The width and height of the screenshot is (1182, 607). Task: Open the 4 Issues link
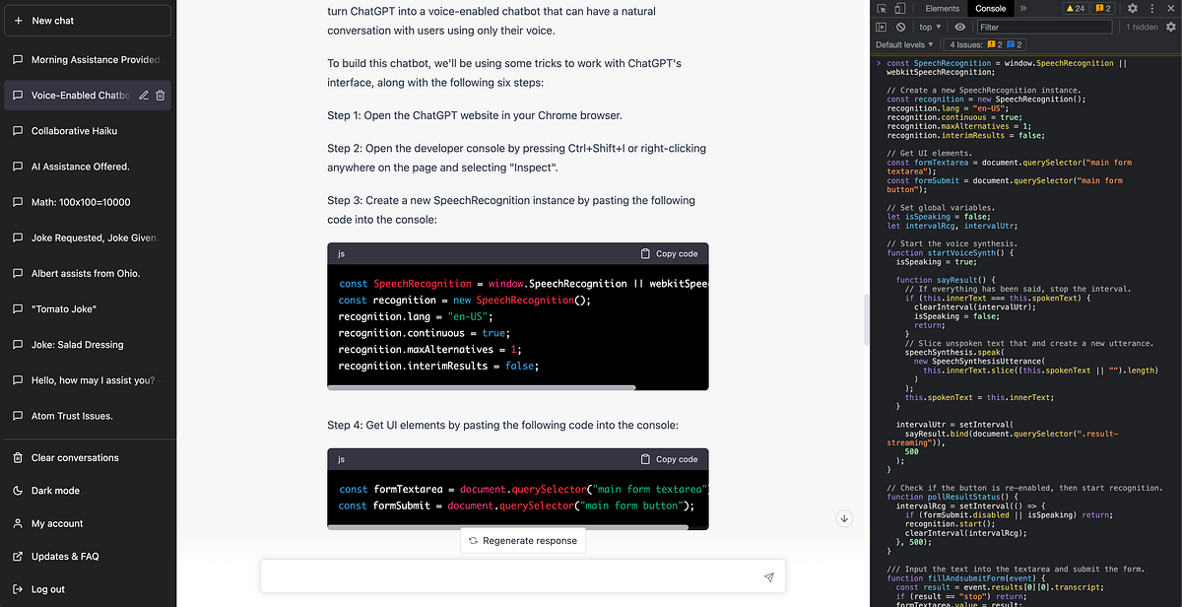(x=984, y=44)
